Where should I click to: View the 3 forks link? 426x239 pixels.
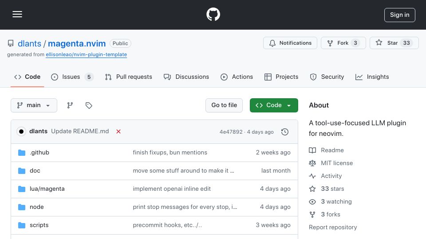[x=330, y=214]
